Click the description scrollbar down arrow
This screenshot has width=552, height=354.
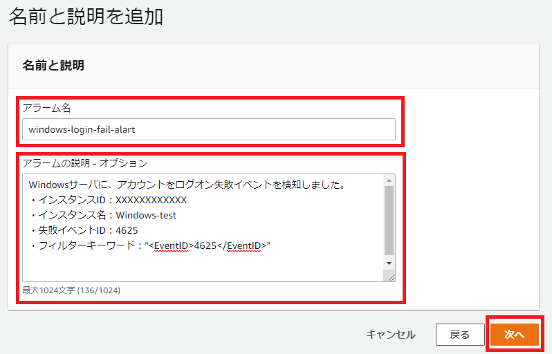[389, 263]
